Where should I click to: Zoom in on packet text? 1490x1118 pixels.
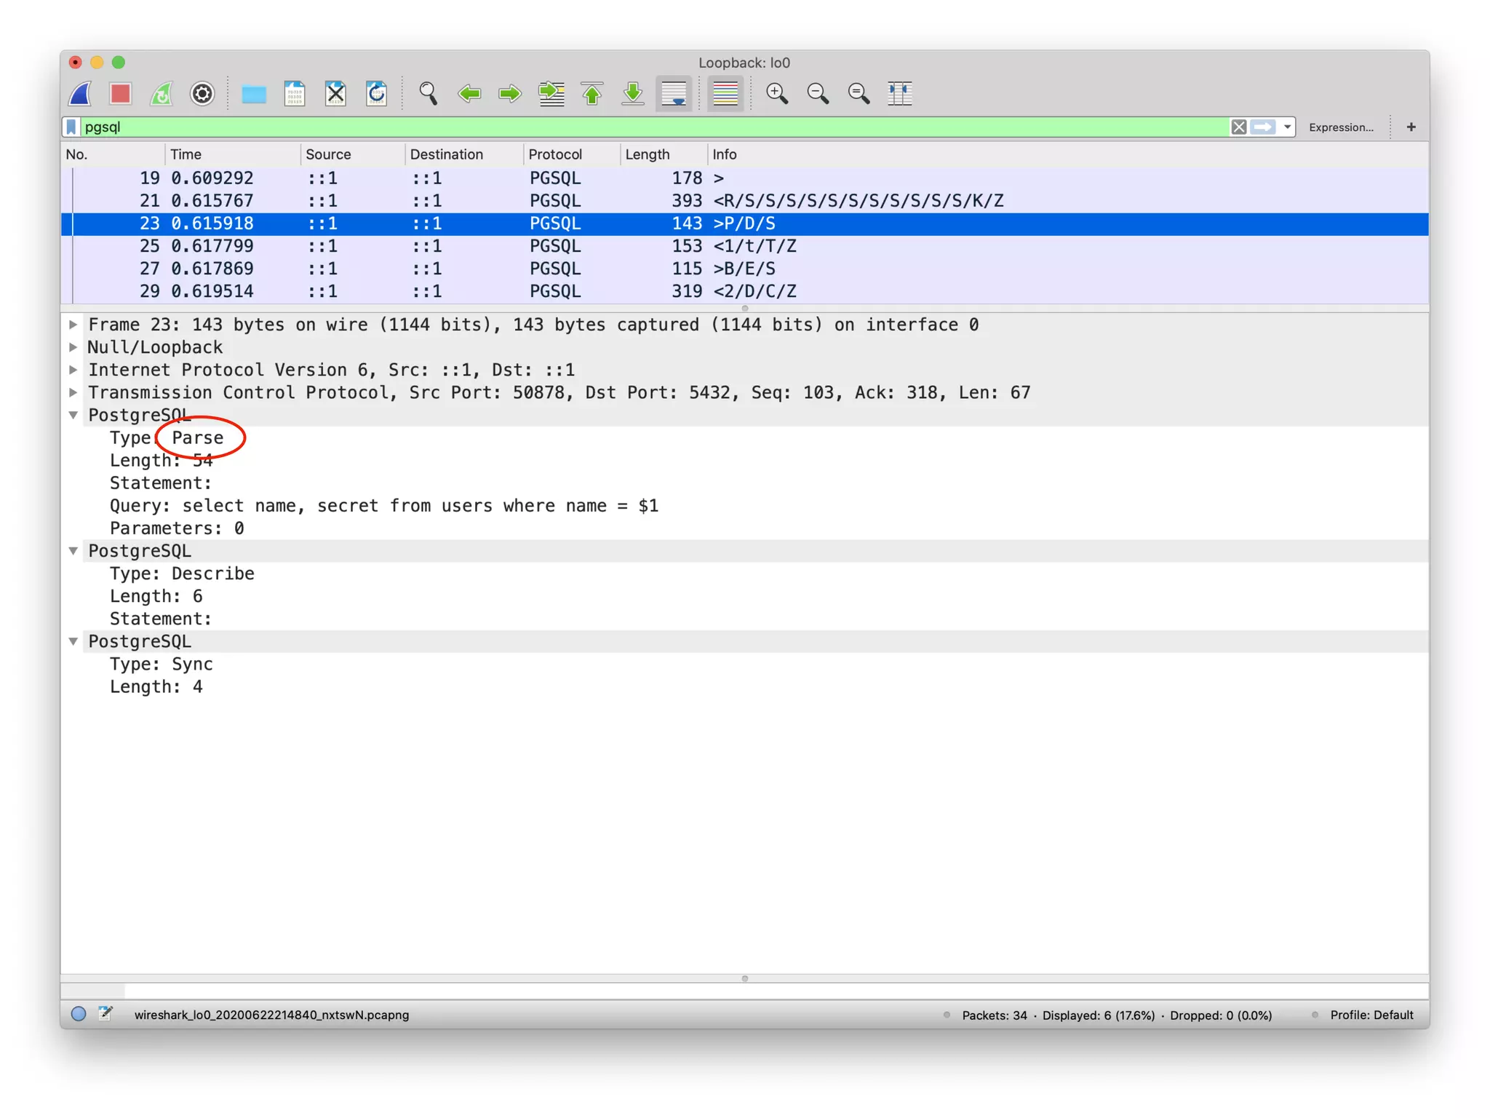click(776, 93)
